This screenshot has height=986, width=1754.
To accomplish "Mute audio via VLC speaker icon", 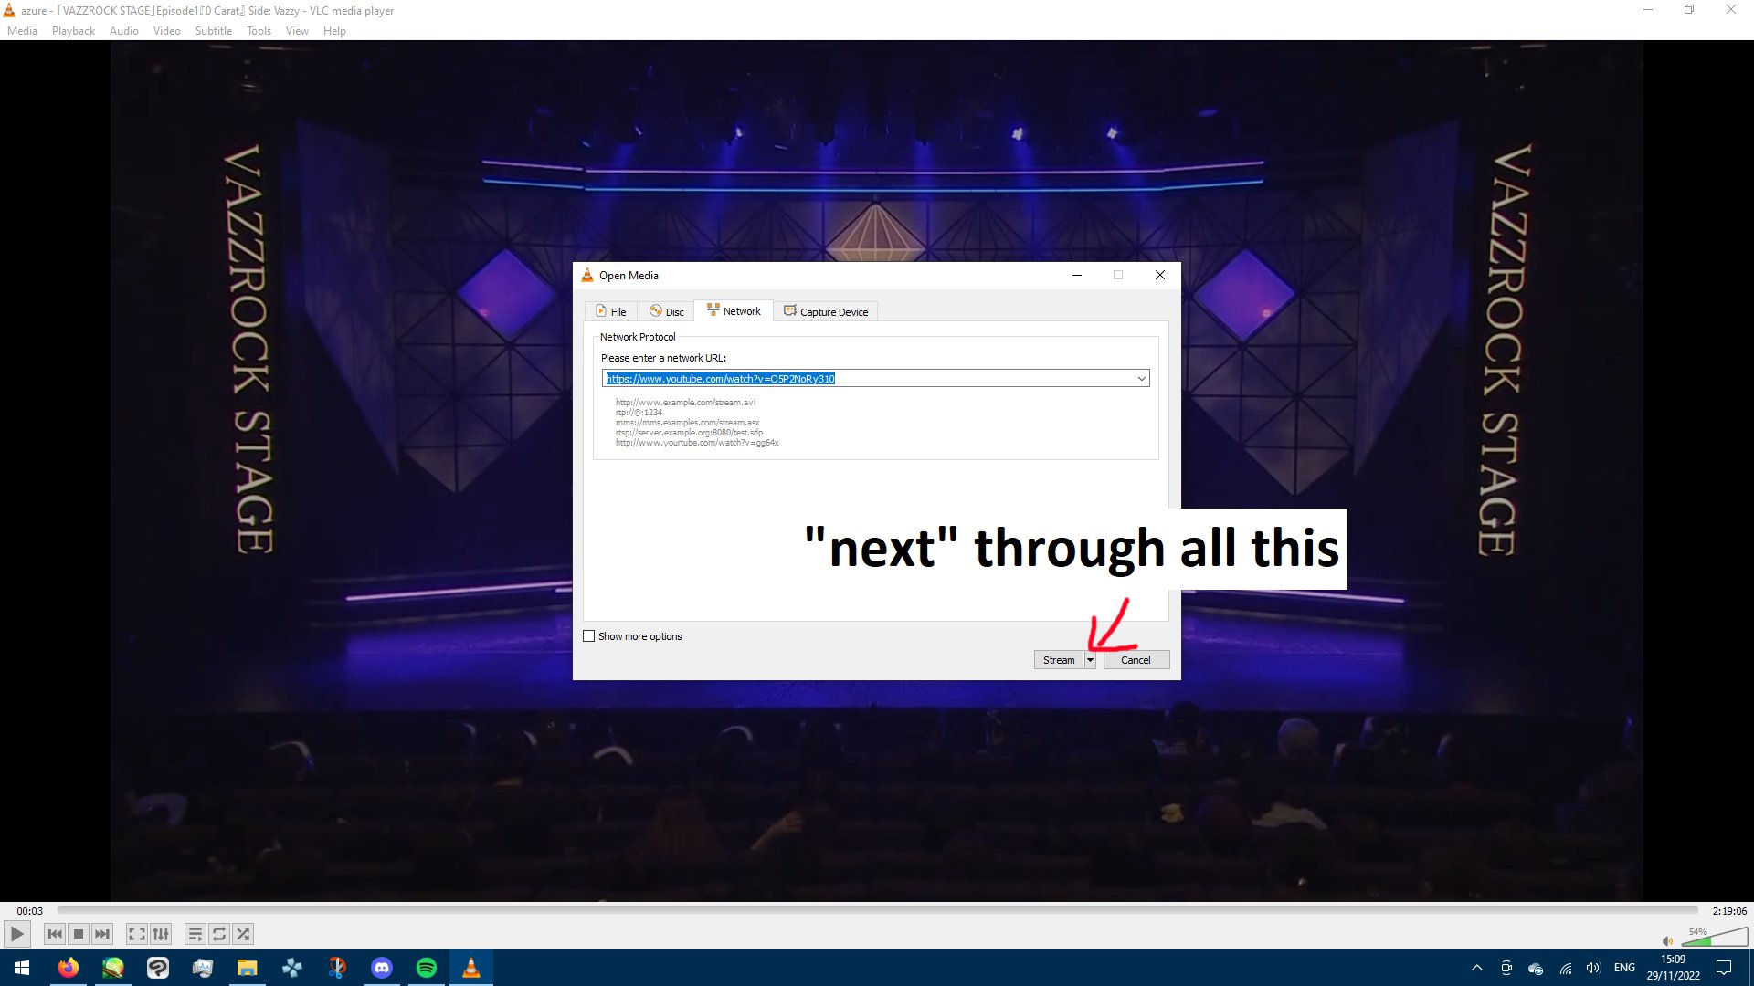I will [x=1667, y=941].
